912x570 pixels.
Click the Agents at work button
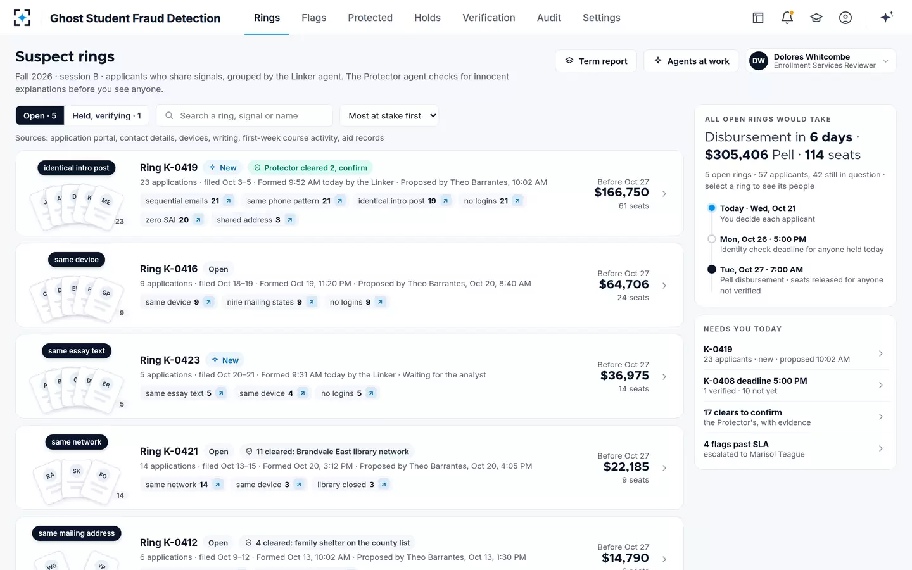coord(691,61)
